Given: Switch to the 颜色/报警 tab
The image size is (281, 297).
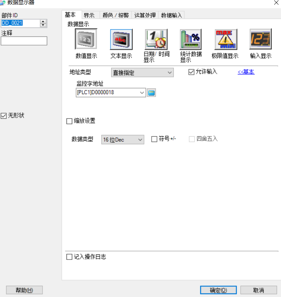Looking at the screenshot, I should click(115, 15).
